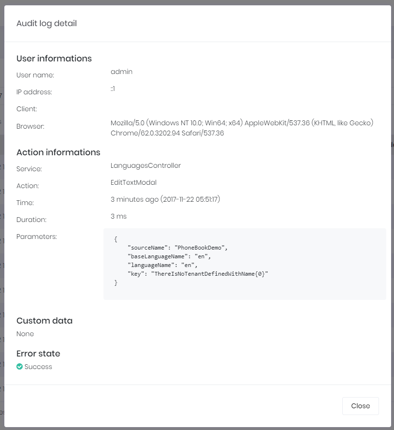
Task: Click the User informations heading
Action: coord(54,58)
